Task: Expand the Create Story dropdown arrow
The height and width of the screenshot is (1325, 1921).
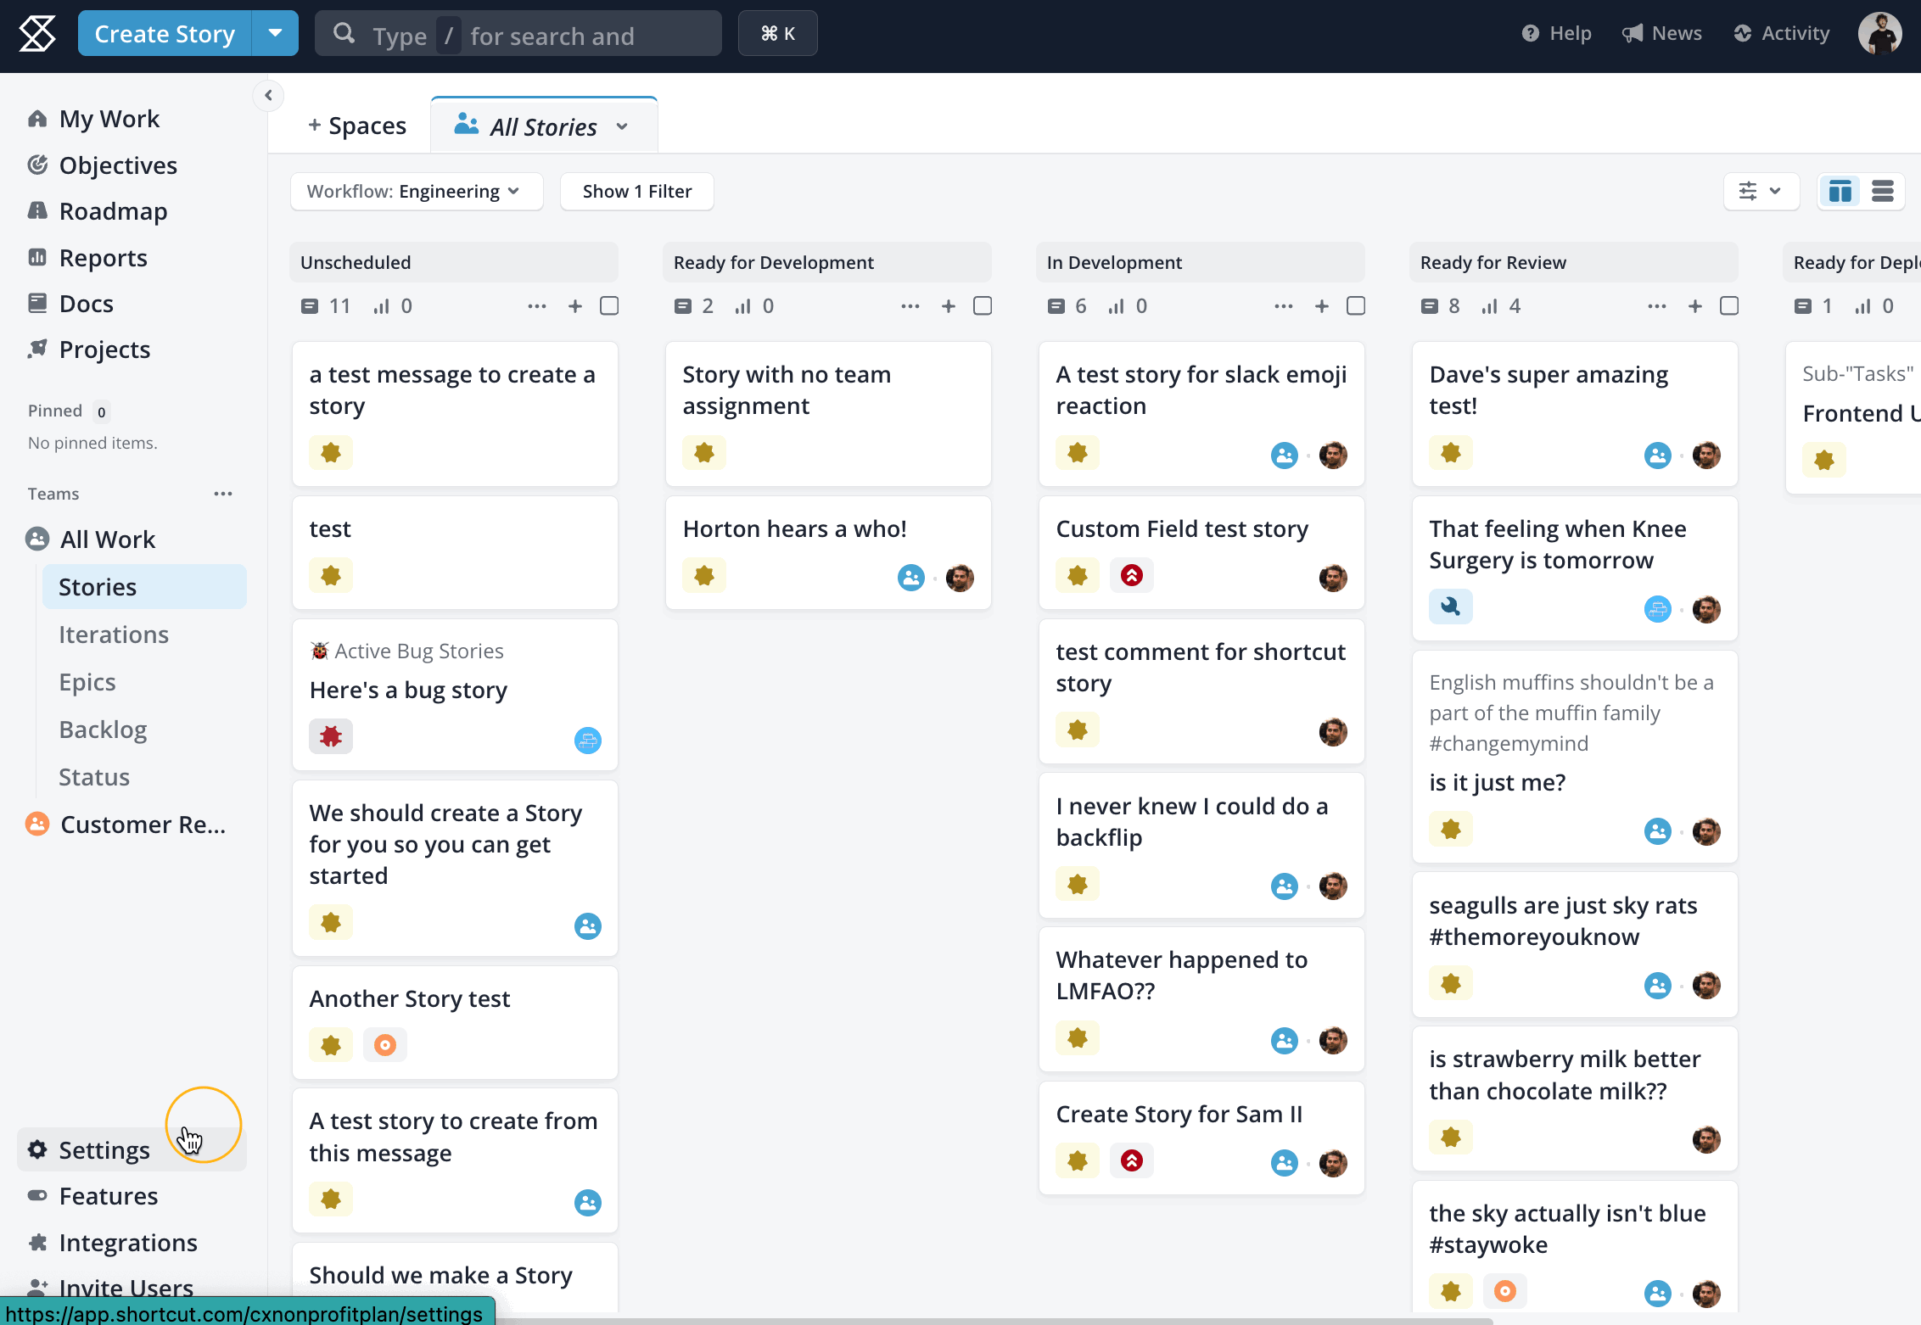Action: tap(275, 34)
